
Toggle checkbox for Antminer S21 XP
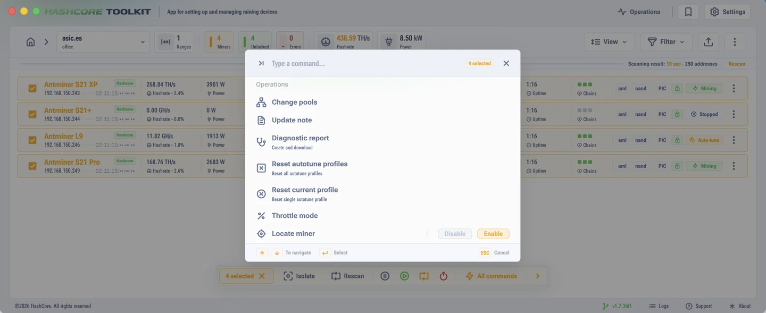(x=32, y=89)
